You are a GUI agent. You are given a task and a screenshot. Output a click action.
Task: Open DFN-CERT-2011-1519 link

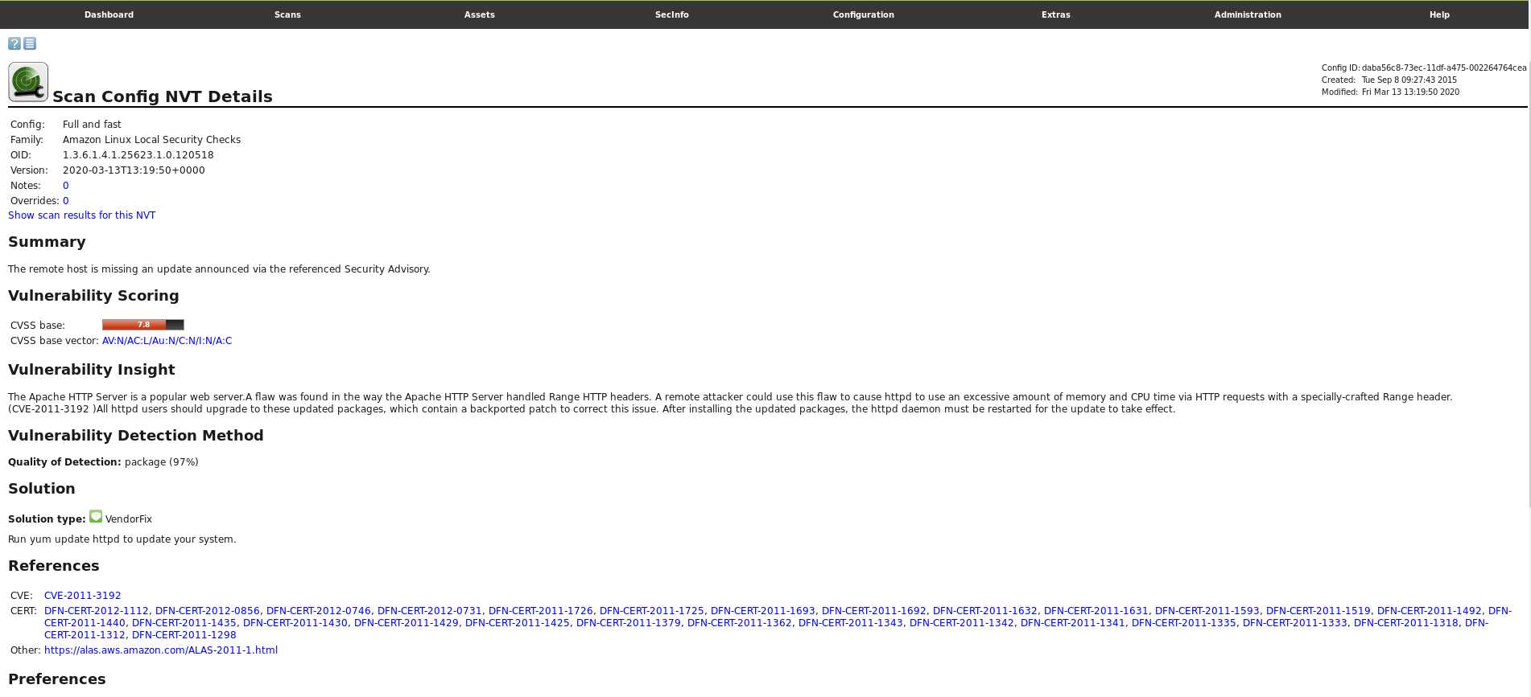tap(1318, 611)
